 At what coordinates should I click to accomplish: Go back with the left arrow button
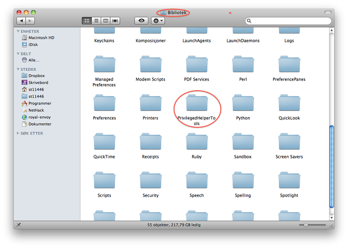21,21
